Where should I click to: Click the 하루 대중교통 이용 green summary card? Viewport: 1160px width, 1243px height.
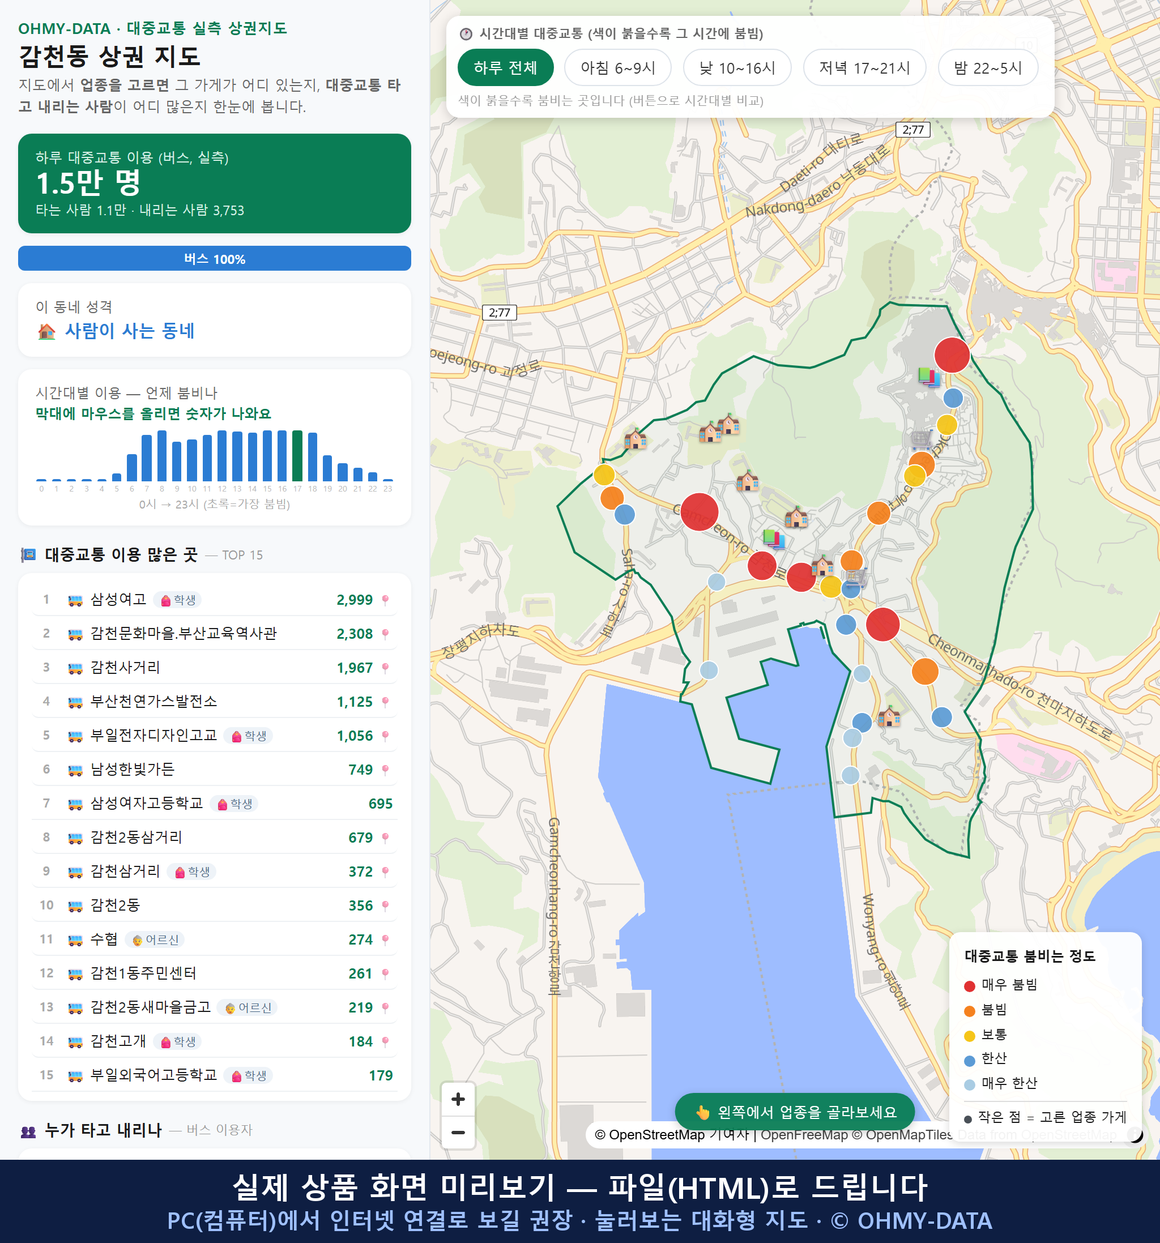tap(215, 183)
